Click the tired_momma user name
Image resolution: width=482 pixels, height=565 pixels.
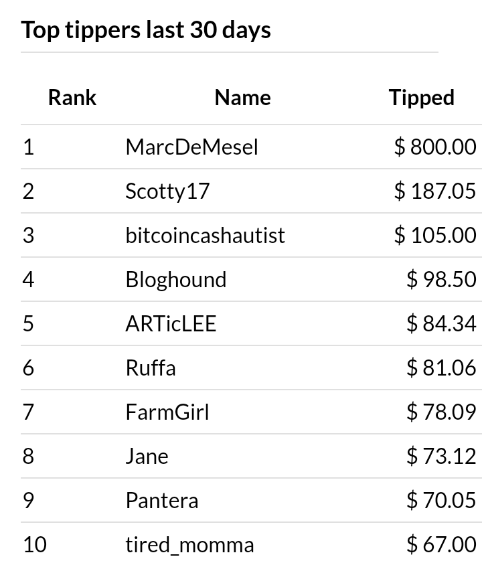tap(190, 545)
